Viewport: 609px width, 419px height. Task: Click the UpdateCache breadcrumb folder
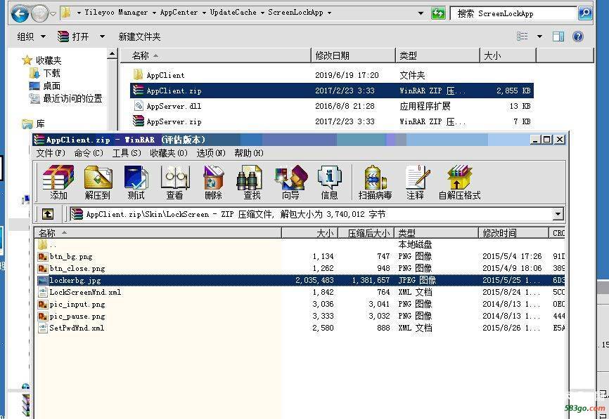coord(233,13)
